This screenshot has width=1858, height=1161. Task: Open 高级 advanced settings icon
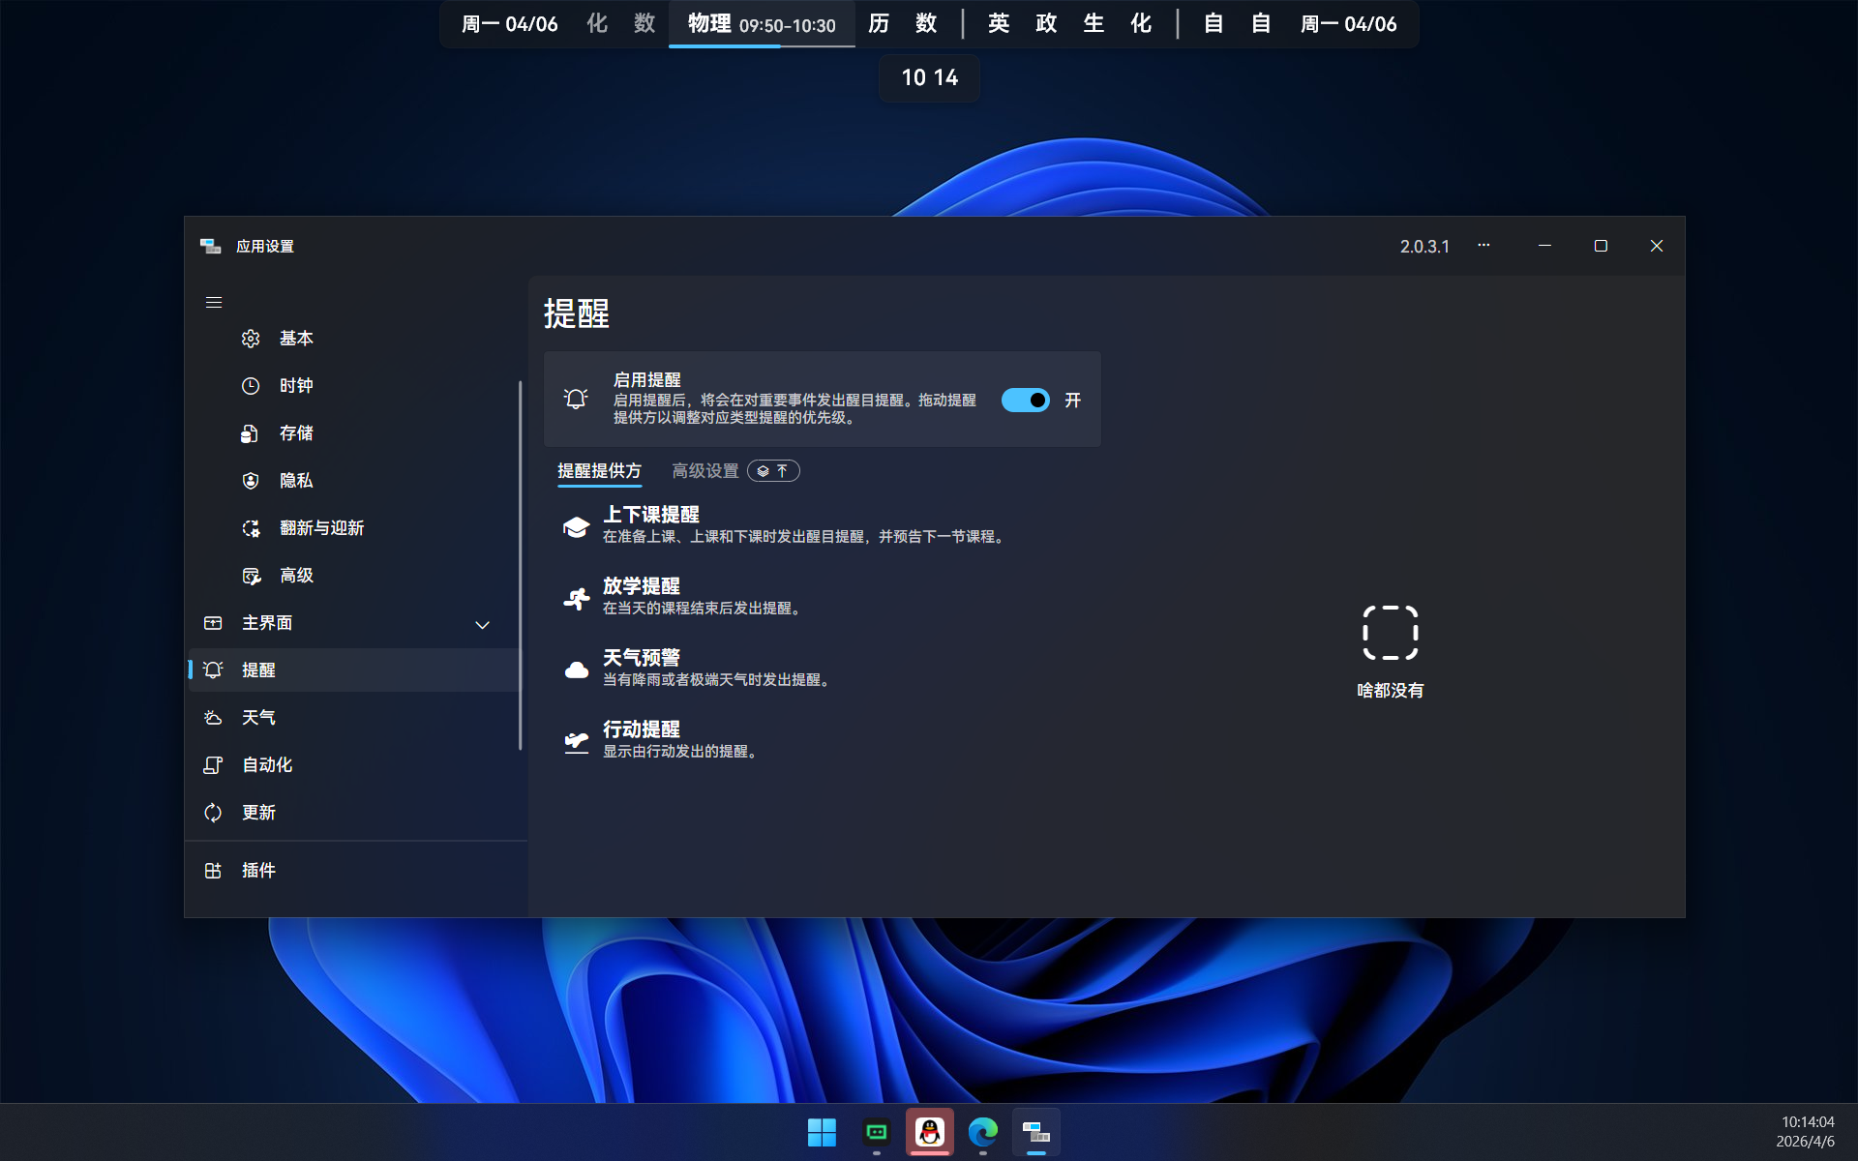[251, 575]
